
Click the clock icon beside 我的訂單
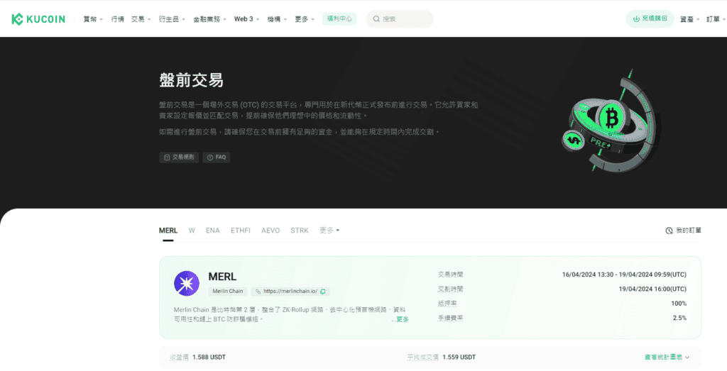coord(669,231)
